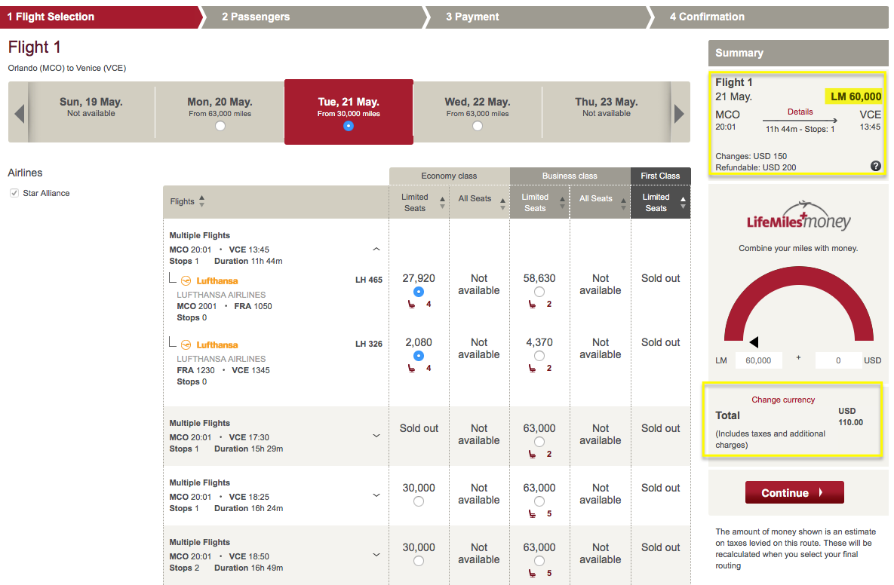
Task: Toggle the Star Alliance checkbox
Action: pyautogui.click(x=14, y=193)
